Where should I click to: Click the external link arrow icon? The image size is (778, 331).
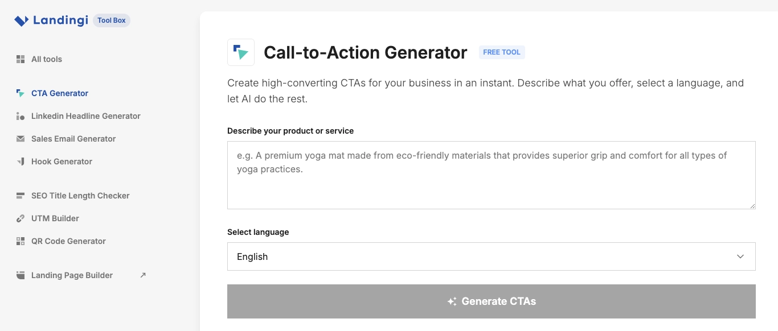143,275
